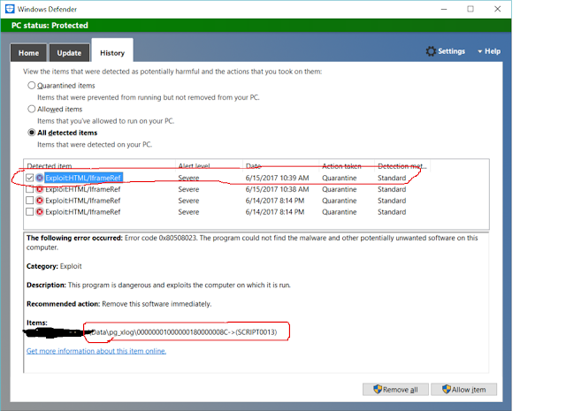
Task: Switch to the Update tab
Action: click(x=69, y=53)
